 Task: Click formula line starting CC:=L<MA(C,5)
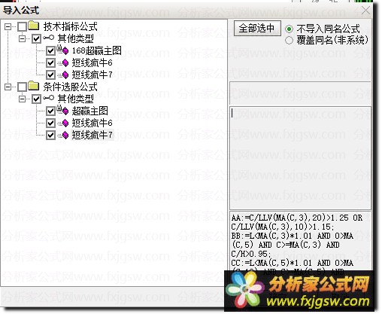coord(293,263)
